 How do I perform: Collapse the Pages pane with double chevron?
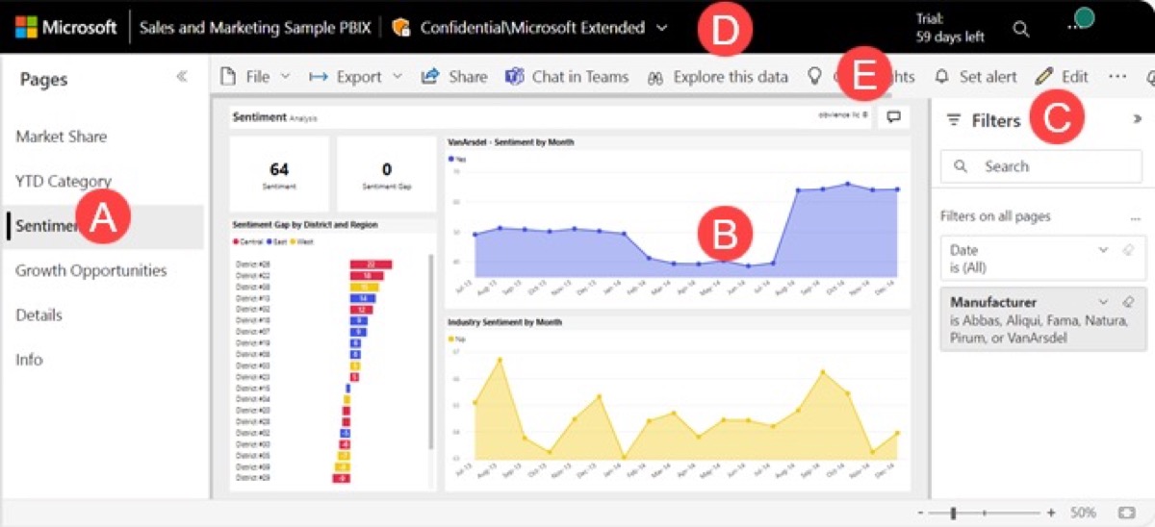click(181, 77)
